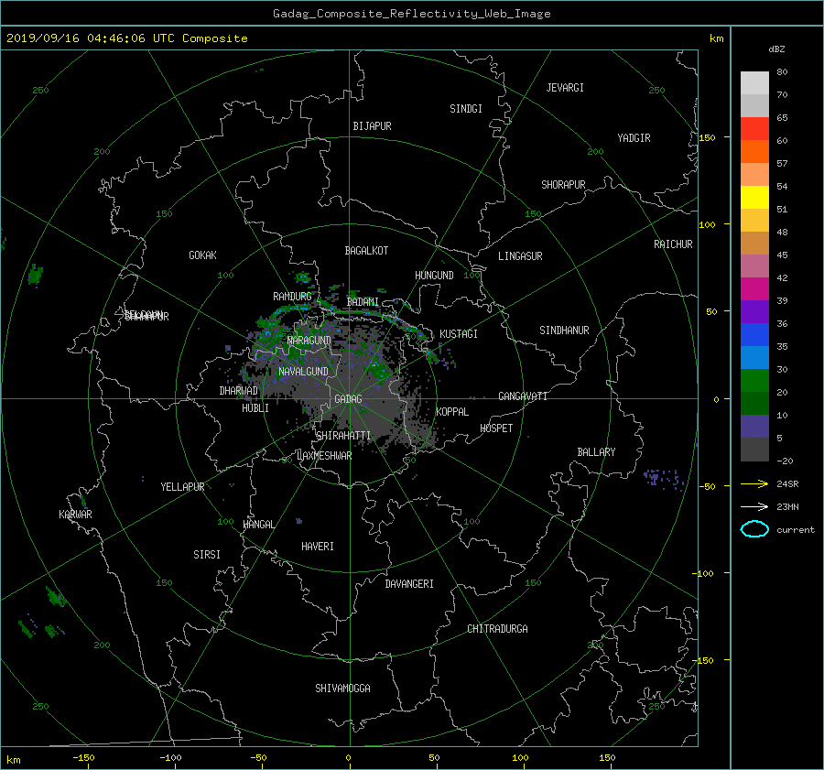
Task: Click the CHITRADURGA city label
Action: [x=497, y=629]
